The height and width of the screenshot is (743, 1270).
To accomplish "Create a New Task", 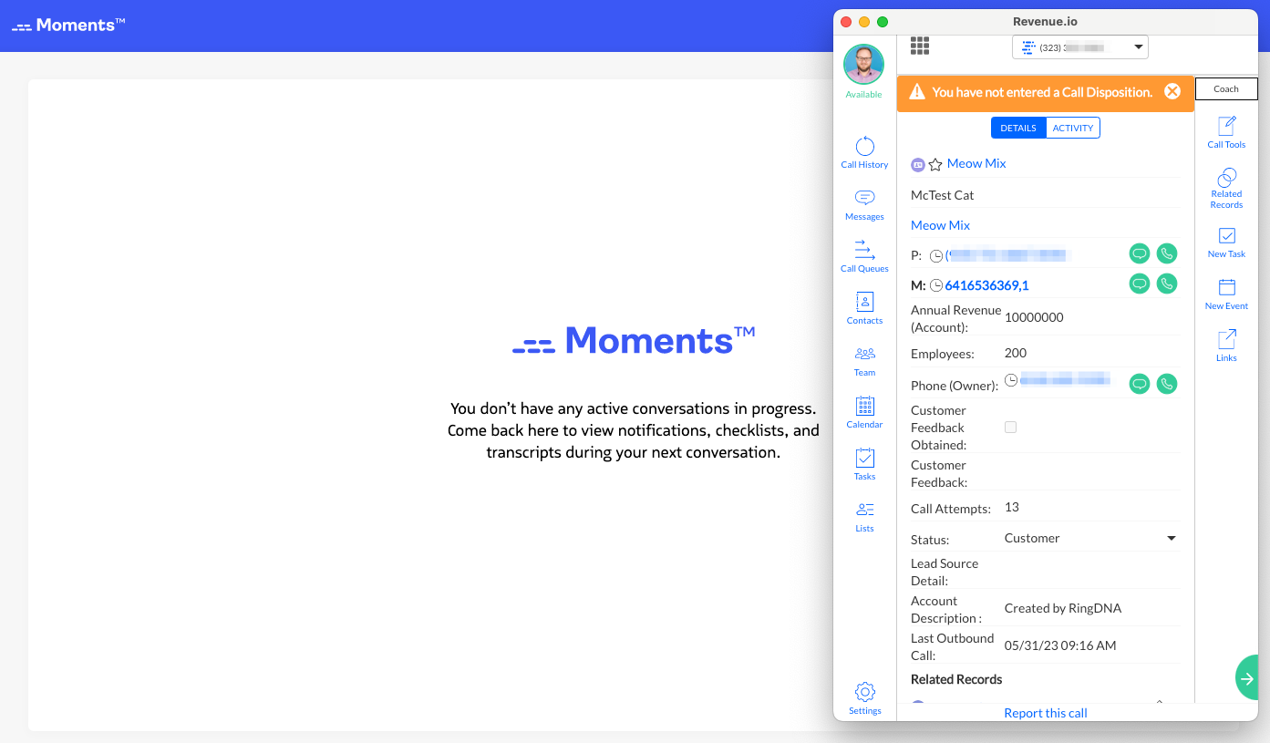I will 1226,243.
